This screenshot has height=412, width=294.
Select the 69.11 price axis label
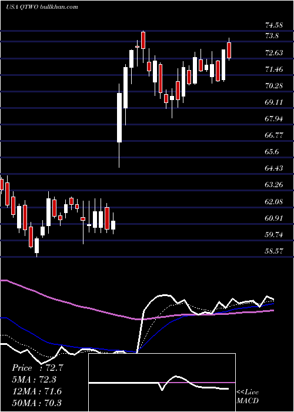point(274,102)
